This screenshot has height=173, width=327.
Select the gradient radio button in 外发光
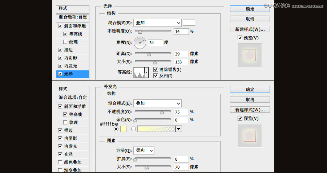pos(133,129)
